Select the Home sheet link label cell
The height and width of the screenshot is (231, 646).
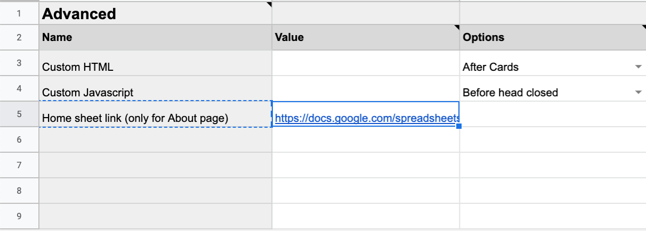(x=155, y=114)
